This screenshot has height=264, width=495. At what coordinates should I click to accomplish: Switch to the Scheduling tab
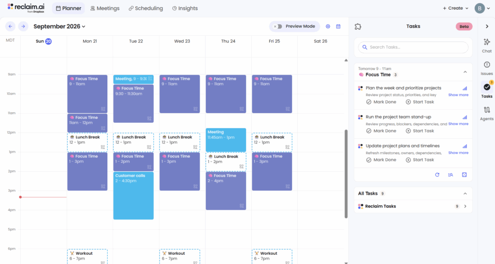click(x=146, y=8)
